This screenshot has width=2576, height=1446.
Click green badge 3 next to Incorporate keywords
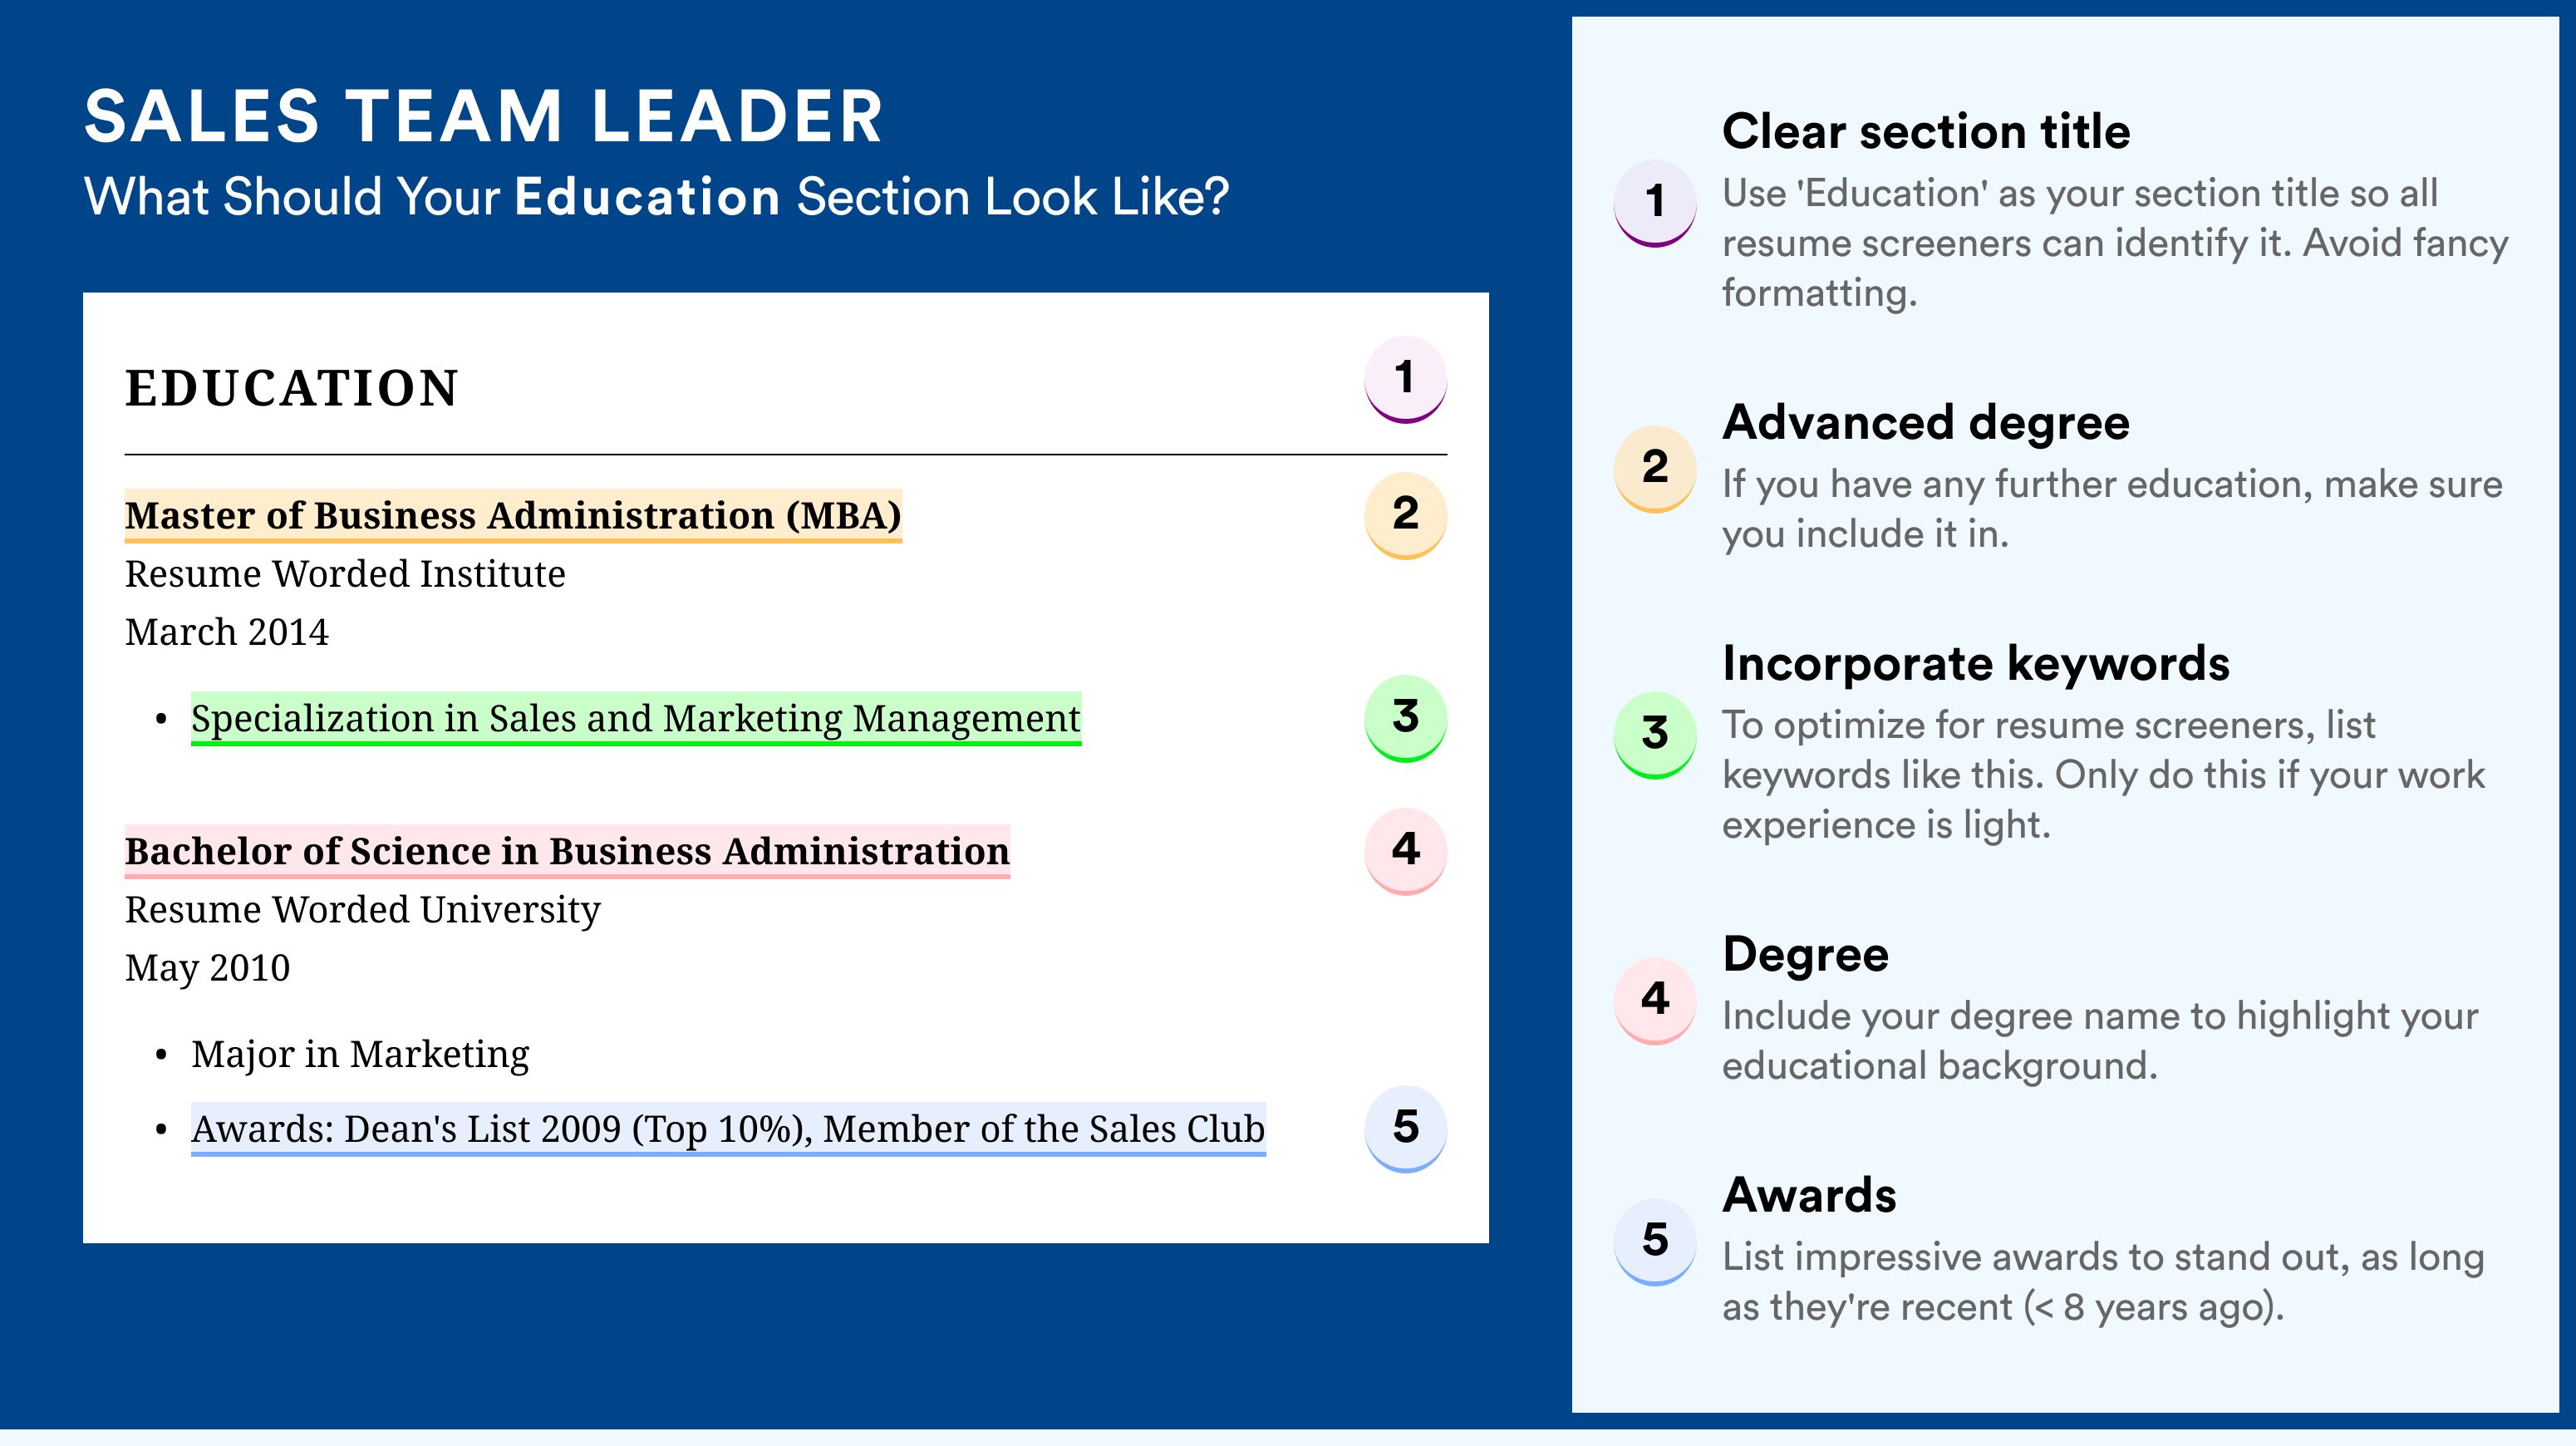[x=1654, y=733]
